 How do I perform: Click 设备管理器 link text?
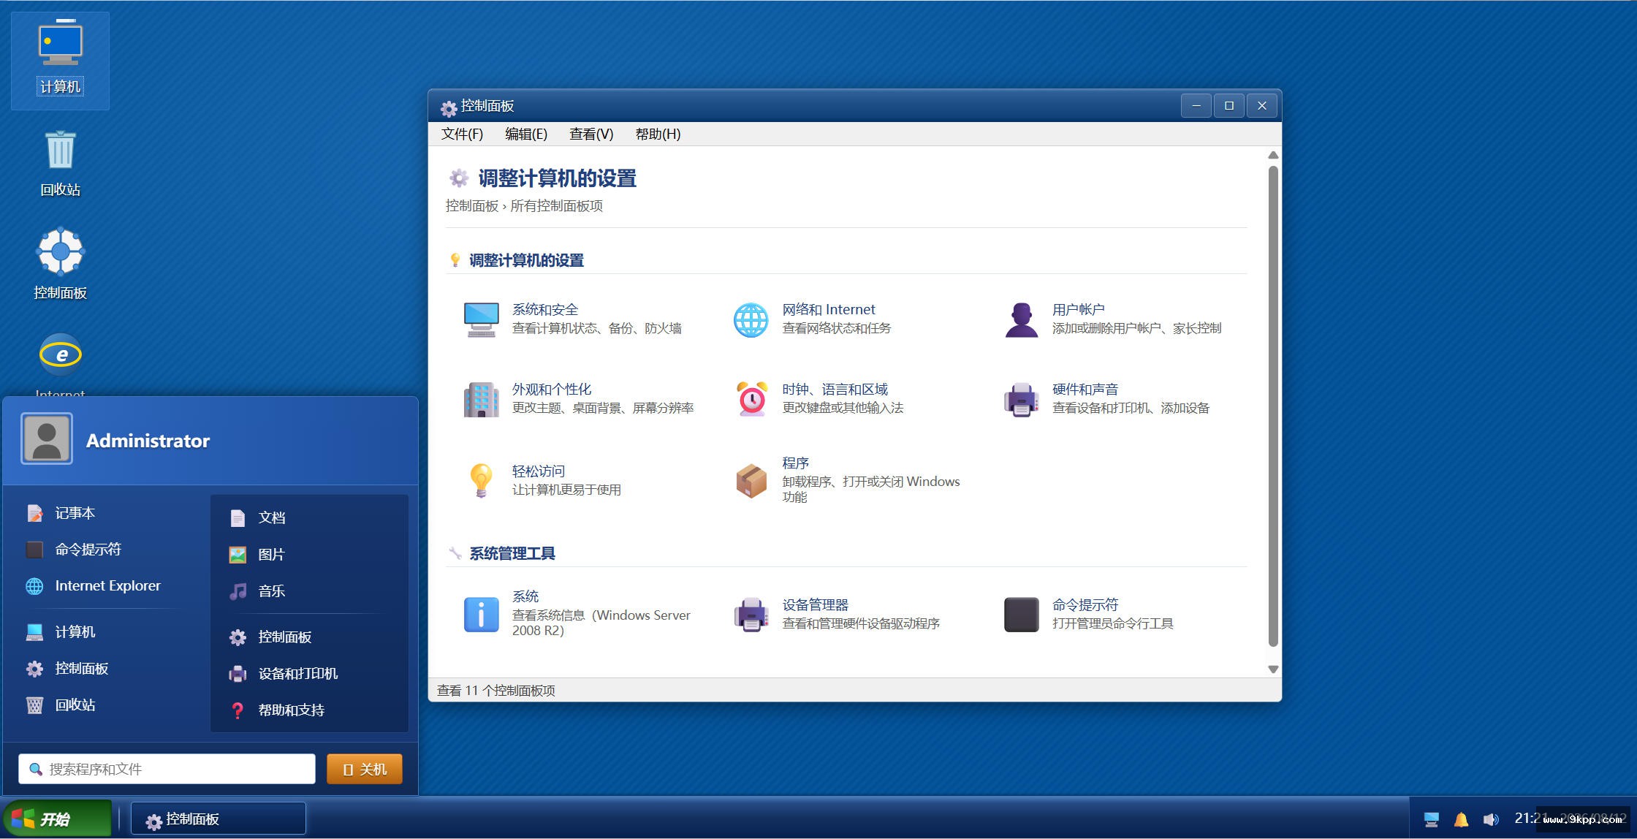click(815, 605)
